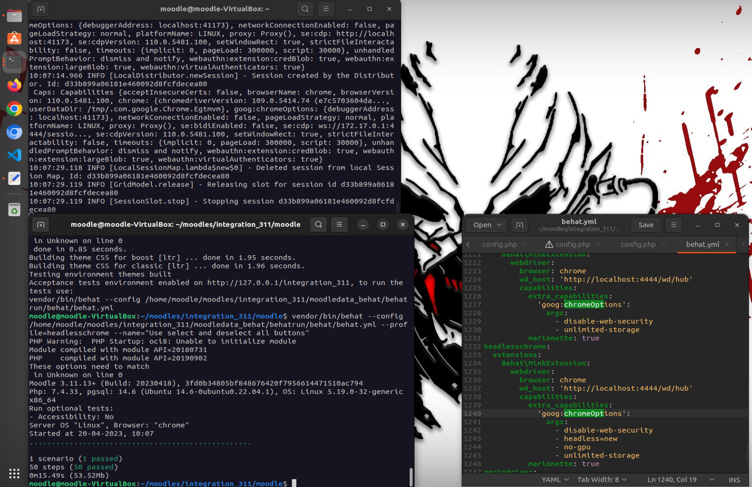Toggle INS insert mode in status bar
Viewport: 752px width, 487px height.
[734, 480]
